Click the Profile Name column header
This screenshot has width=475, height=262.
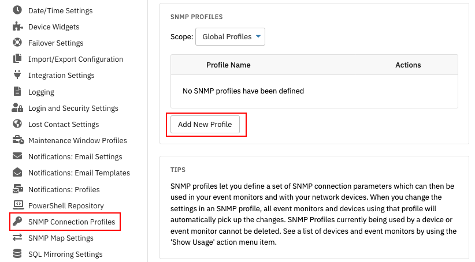[x=228, y=65]
